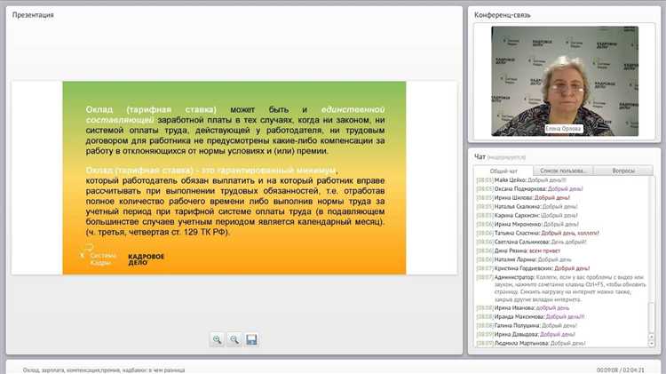This screenshot has width=666, height=374.
Task: Click Людмила Мартынова's chat message
Action: pyautogui.click(x=531, y=342)
